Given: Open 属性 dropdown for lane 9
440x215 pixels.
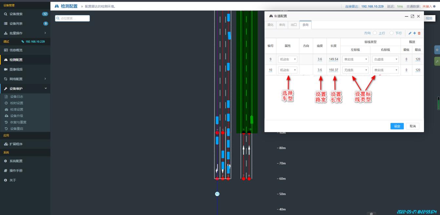Looking at the screenshot, I should 288,59.
